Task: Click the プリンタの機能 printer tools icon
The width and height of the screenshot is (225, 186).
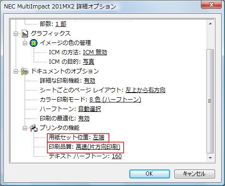Action: point(34,128)
